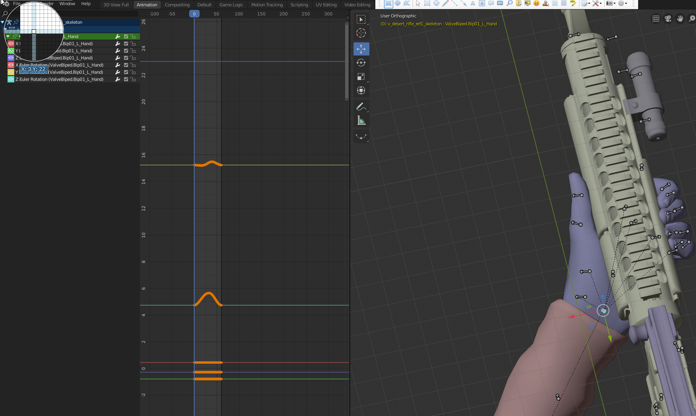Screen dimensions: 696x416
Task: Select the Measure ruler tool
Action: point(361,120)
